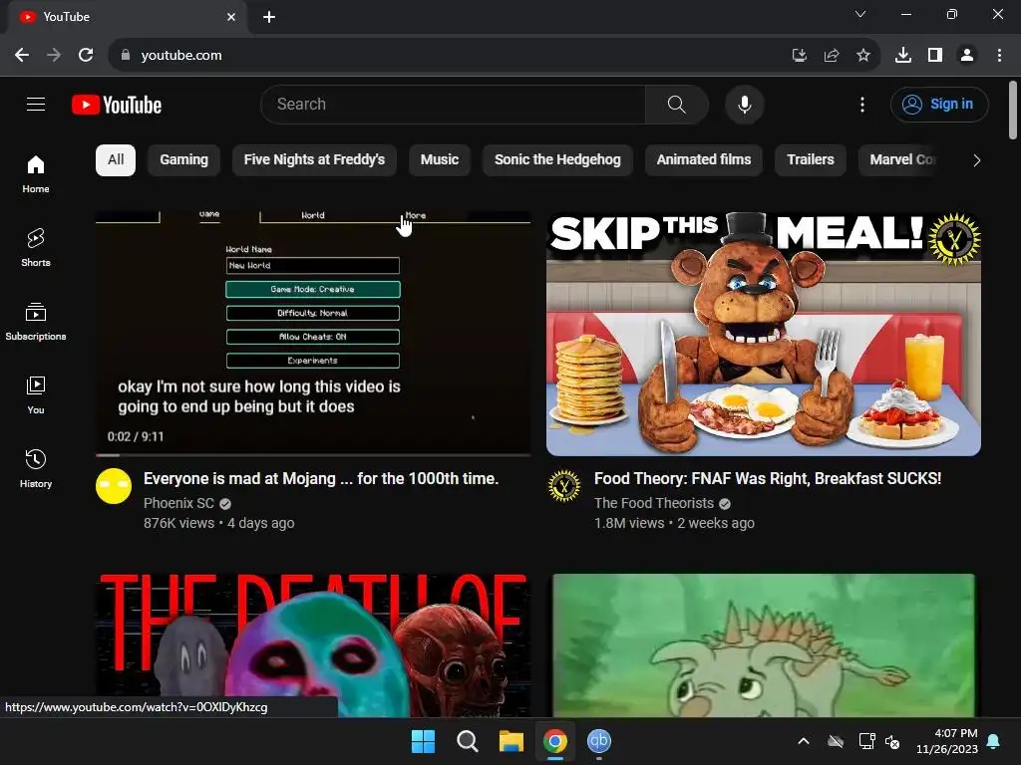Select the Animated films chip
The width and height of the screenshot is (1021, 765).
[703, 160]
